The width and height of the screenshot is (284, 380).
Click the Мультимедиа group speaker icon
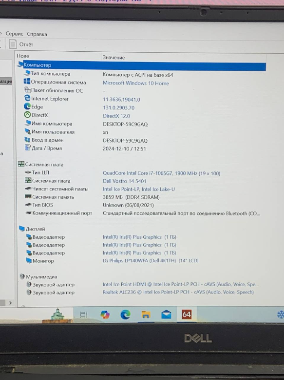click(x=22, y=276)
